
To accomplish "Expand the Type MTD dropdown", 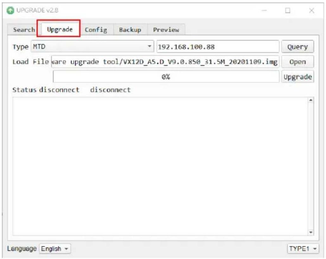I will point(93,46).
